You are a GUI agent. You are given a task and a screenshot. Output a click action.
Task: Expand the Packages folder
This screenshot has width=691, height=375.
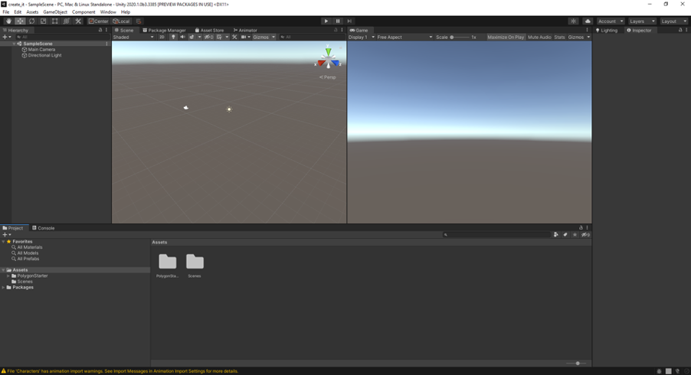(x=4, y=288)
